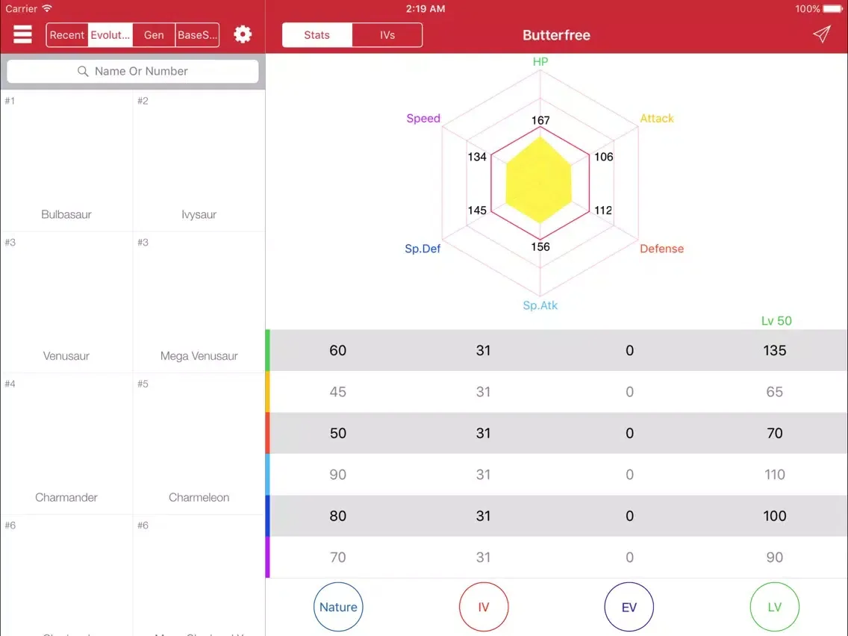Click the 156 value on radar chart

coord(540,247)
